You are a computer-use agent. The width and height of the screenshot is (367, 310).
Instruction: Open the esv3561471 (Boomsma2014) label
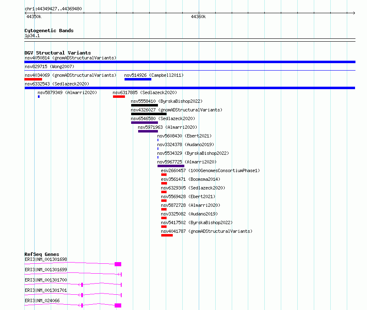191,179
